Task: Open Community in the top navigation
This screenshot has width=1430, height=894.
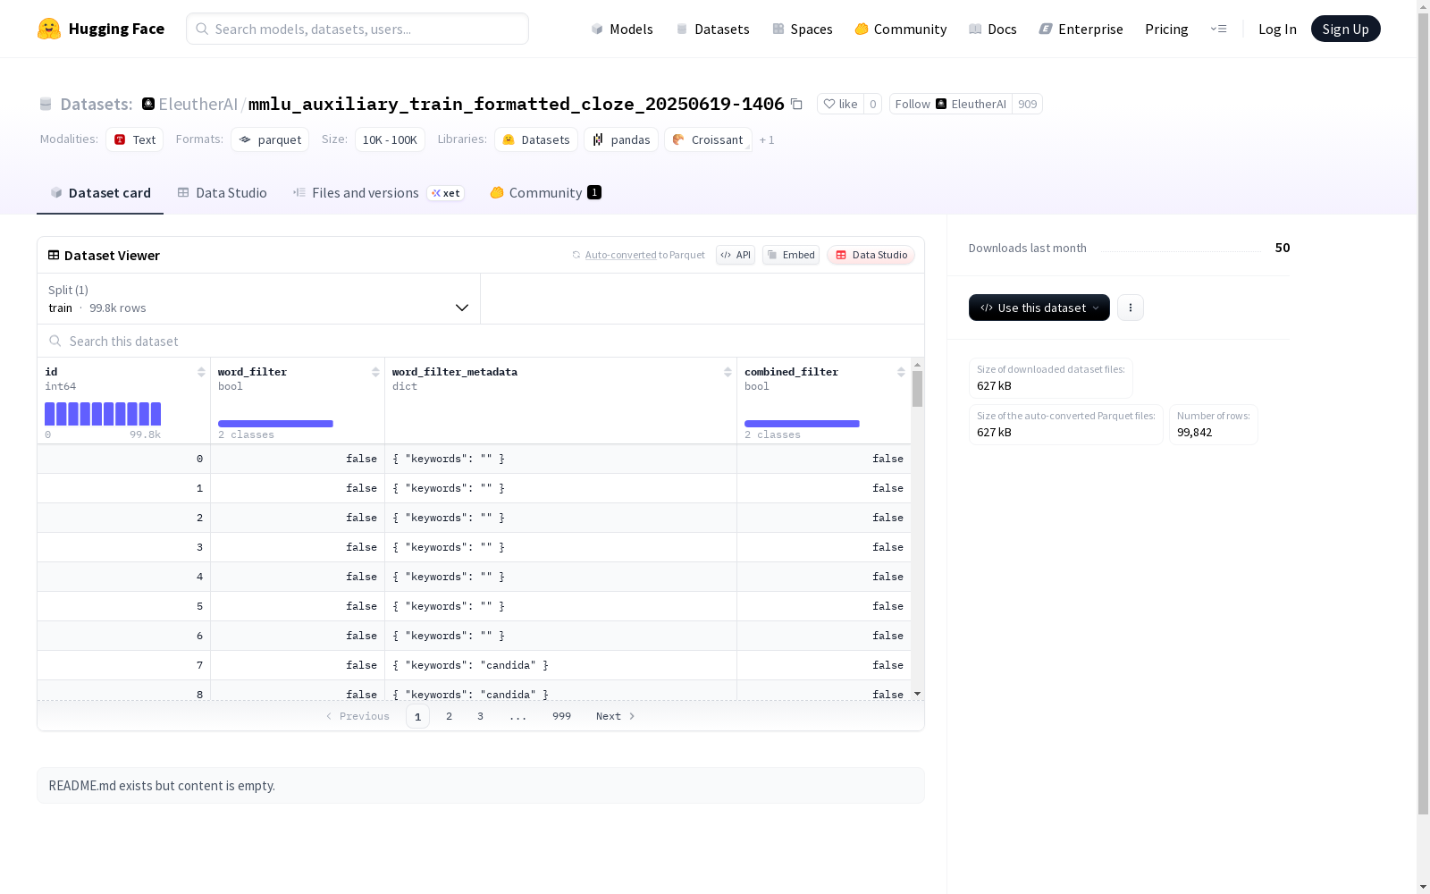Action: (901, 29)
